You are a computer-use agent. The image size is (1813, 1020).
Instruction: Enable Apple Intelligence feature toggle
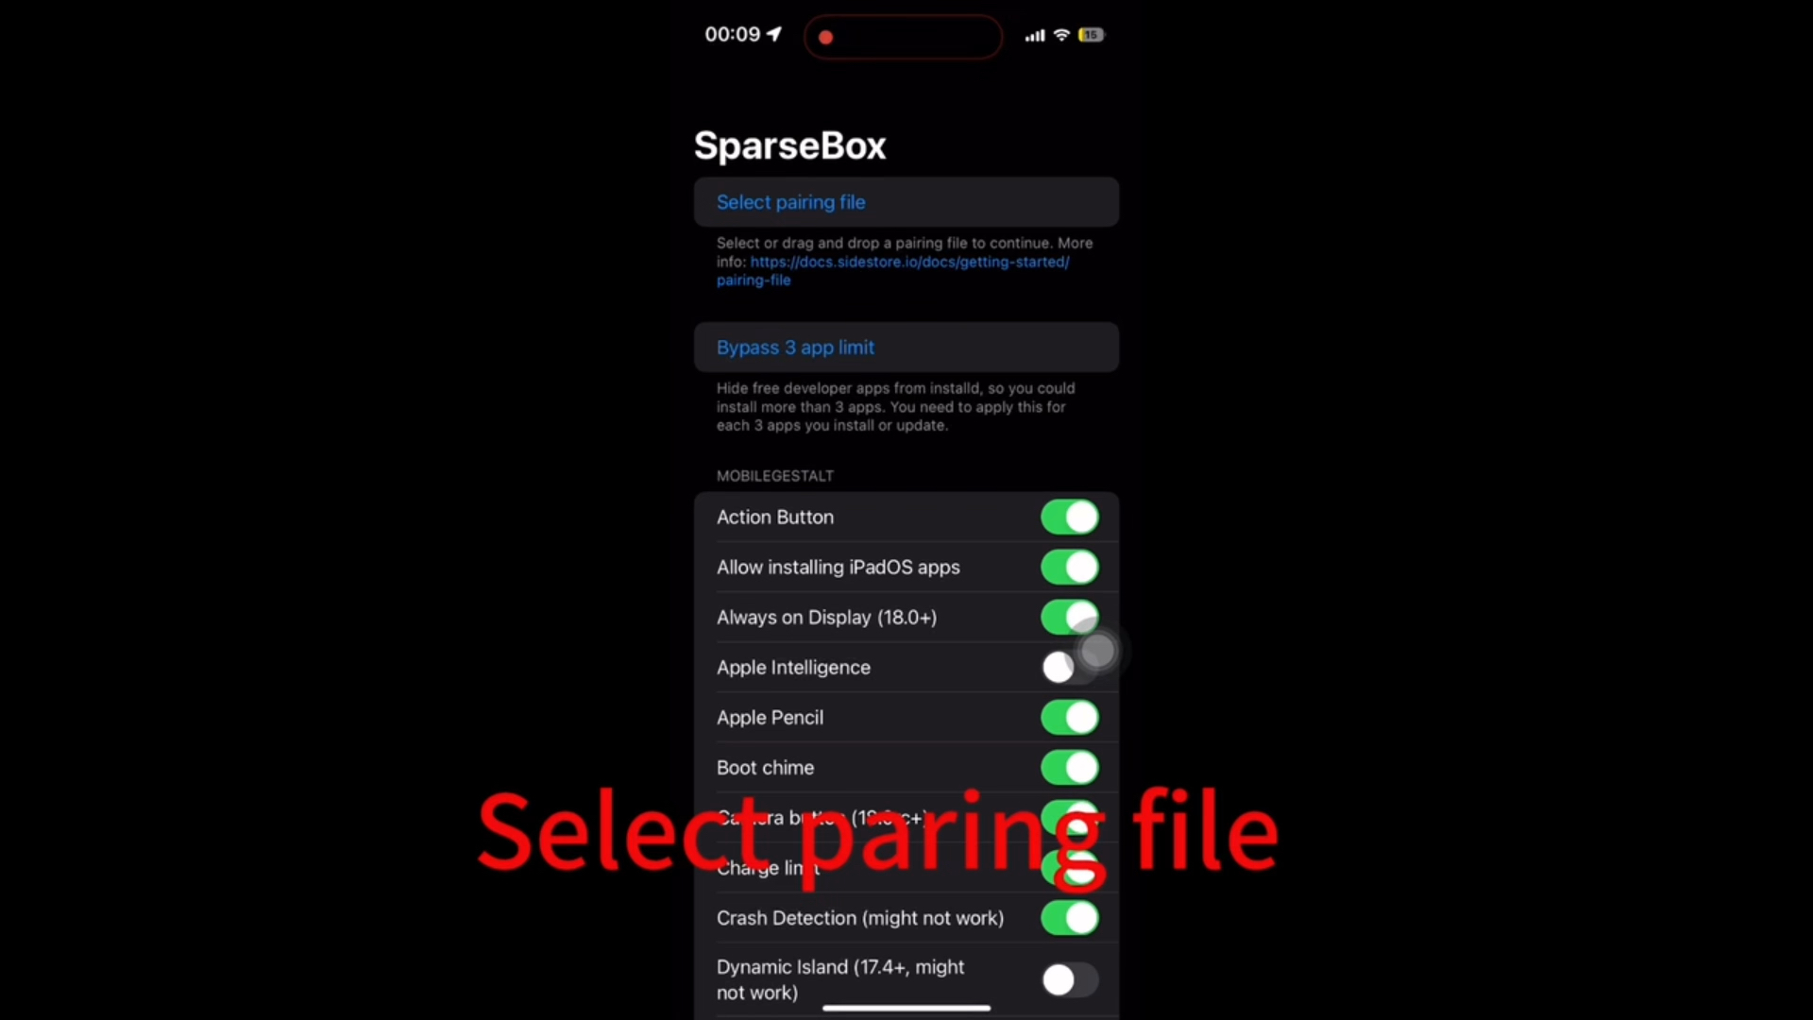point(1067,668)
